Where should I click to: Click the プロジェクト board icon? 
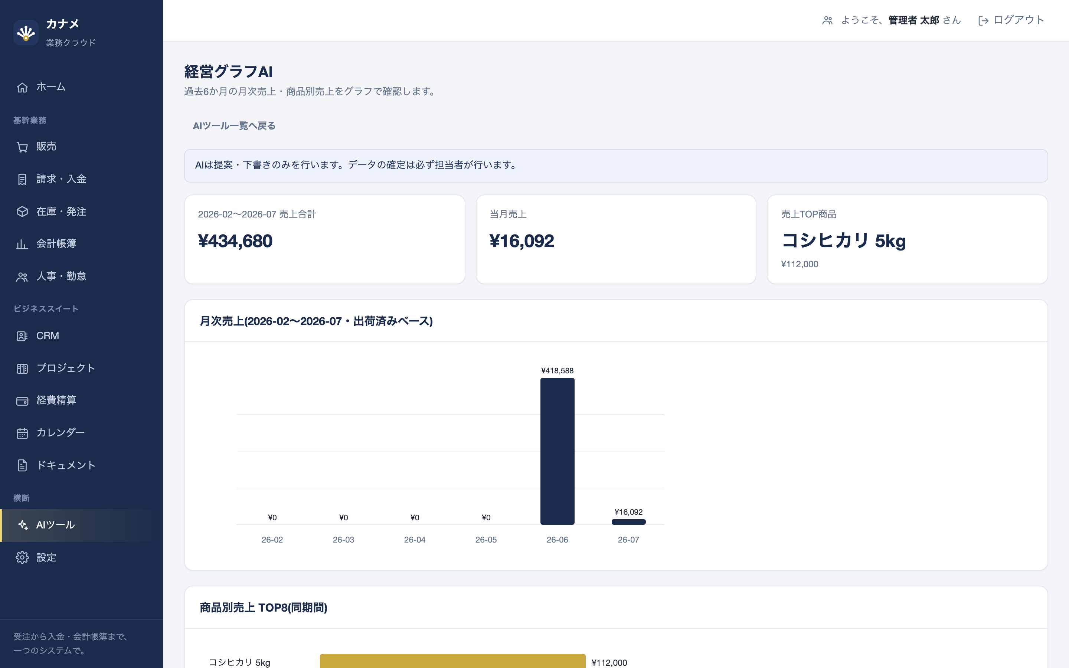coord(22,369)
